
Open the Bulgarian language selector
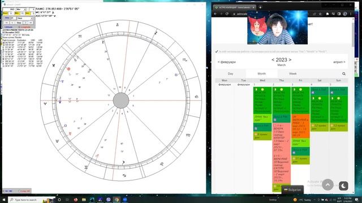click(x=292, y=189)
